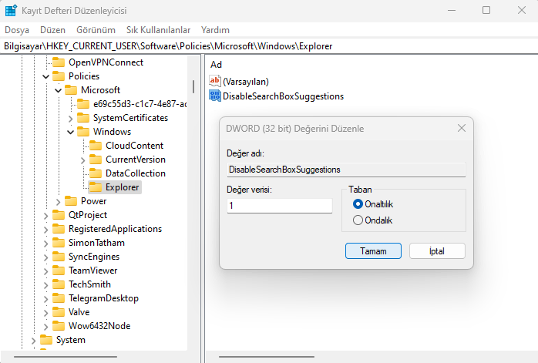Click the Değer verisi input field
Viewport: 538px width, 363px height.
(279, 206)
